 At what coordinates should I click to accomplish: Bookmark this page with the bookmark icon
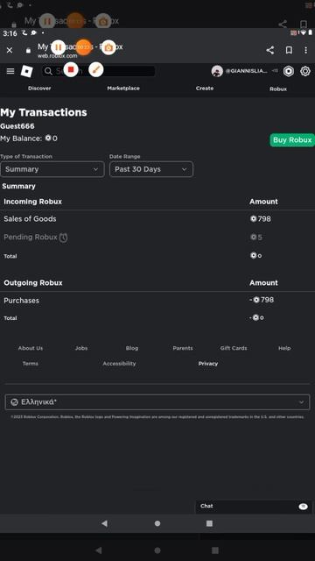coord(289,50)
